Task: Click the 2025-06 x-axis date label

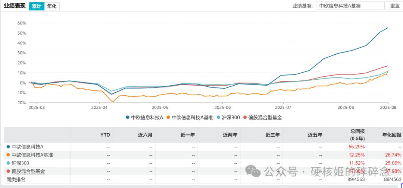Action: [222, 108]
